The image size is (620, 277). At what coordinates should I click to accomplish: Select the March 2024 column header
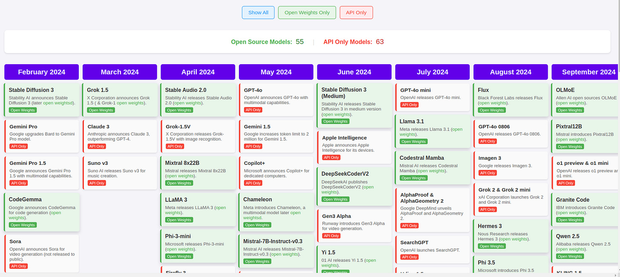click(120, 72)
